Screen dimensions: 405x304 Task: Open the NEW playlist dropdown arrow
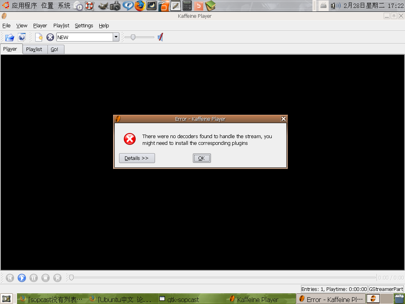[116, 37]
